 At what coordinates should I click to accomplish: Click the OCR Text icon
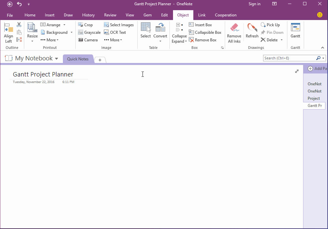click(116, 32)
